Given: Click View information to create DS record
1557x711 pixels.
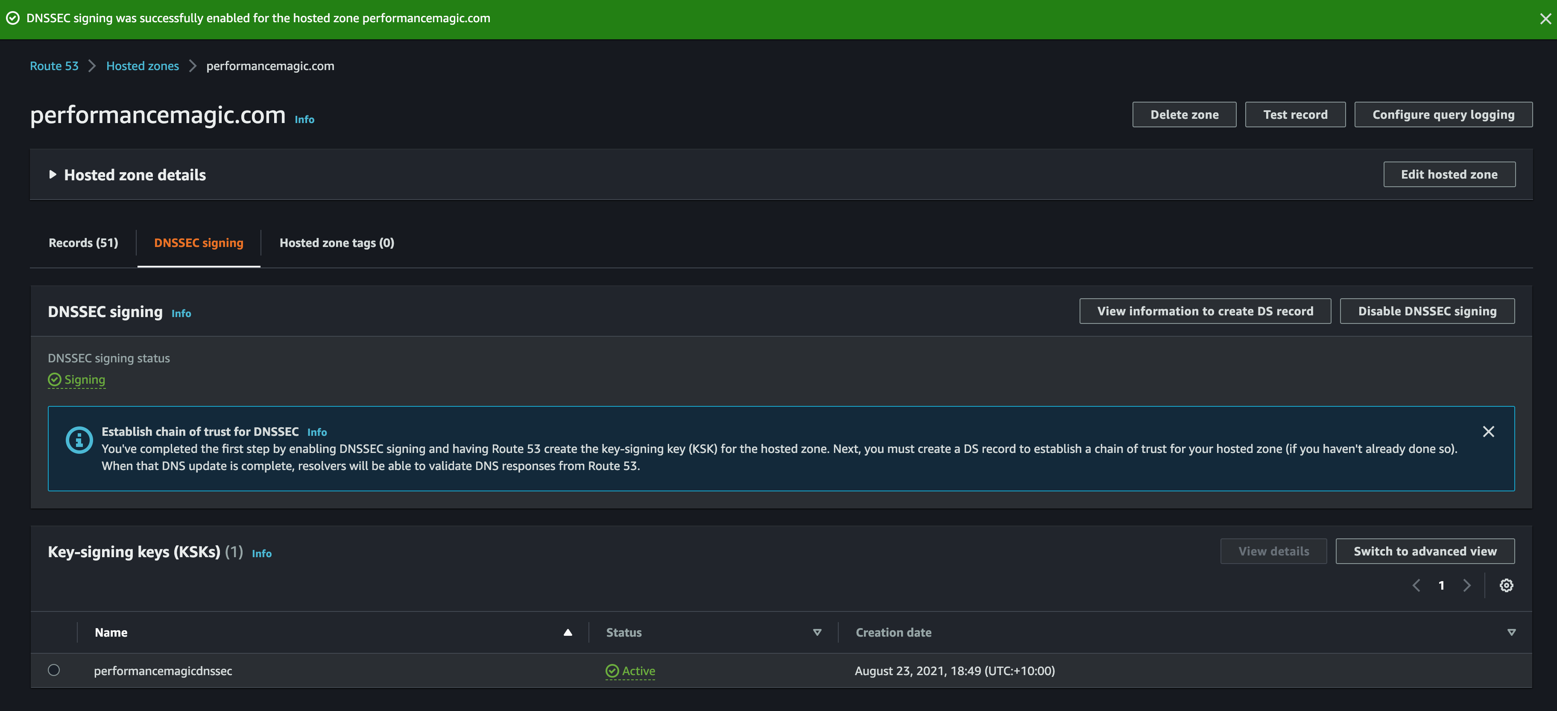Looking at the screenshot, I should click(1205, 311).
